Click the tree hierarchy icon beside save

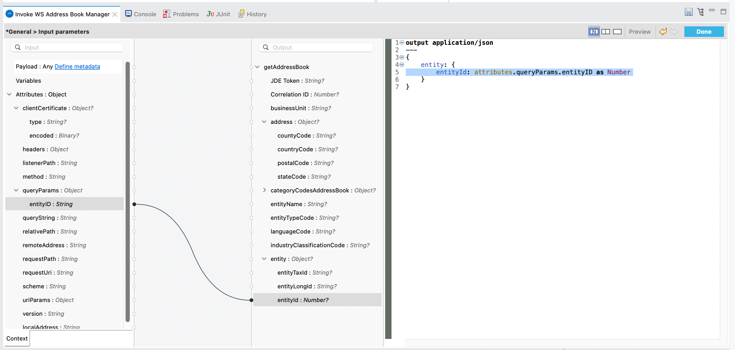click(700, 12)
